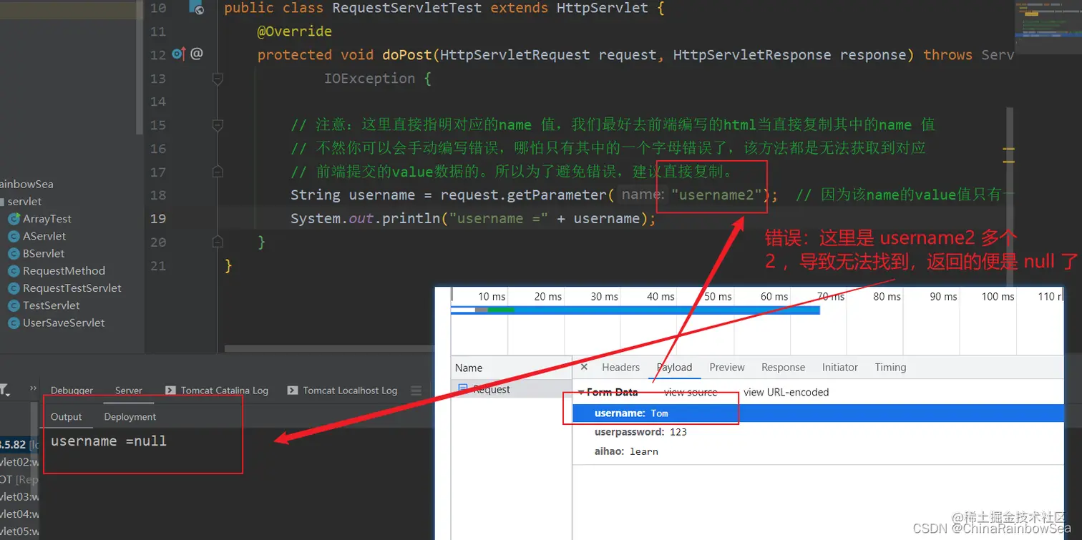
Task: Click the document icon beside Request entry
Action: coord(462,389)
